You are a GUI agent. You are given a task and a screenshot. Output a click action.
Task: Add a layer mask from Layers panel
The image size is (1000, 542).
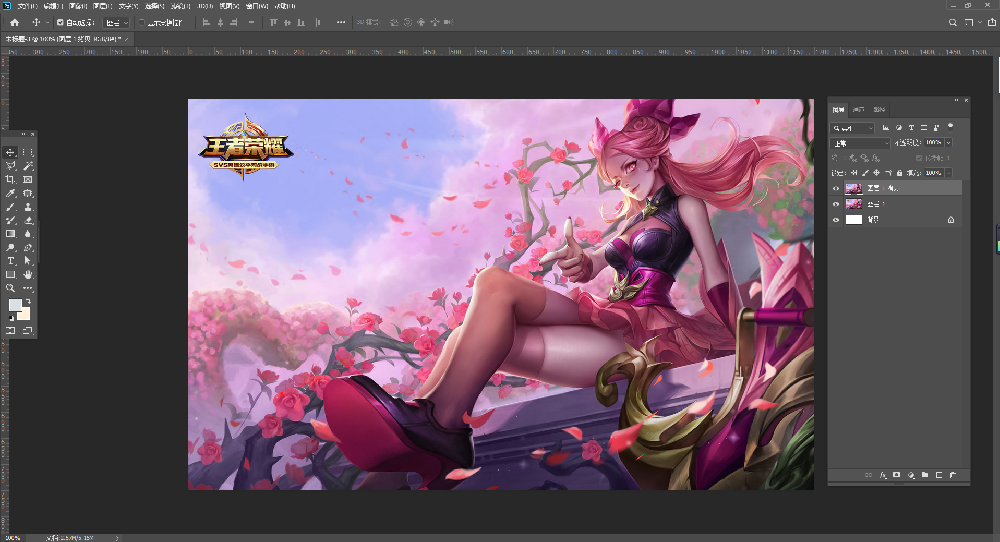coord(896,475)
